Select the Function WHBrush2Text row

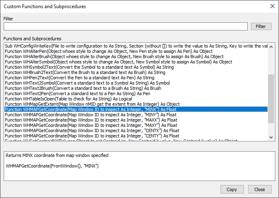136,72
